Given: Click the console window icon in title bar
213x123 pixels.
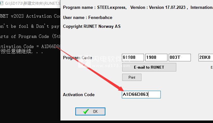Looking at the screenshot, I should [1, 3].
